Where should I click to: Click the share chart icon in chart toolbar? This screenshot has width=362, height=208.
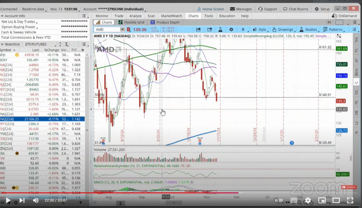pyautogui.click(x=198, y=29)
